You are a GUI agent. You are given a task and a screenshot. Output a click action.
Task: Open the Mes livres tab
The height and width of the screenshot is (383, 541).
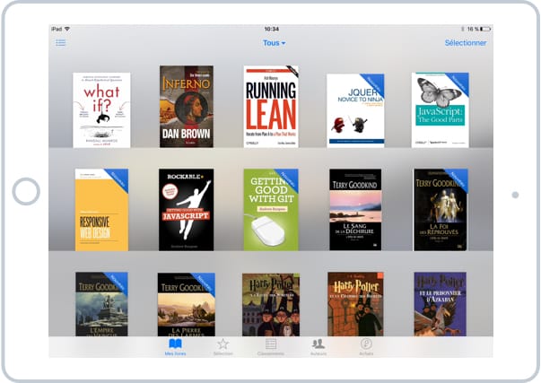point(175,346)
